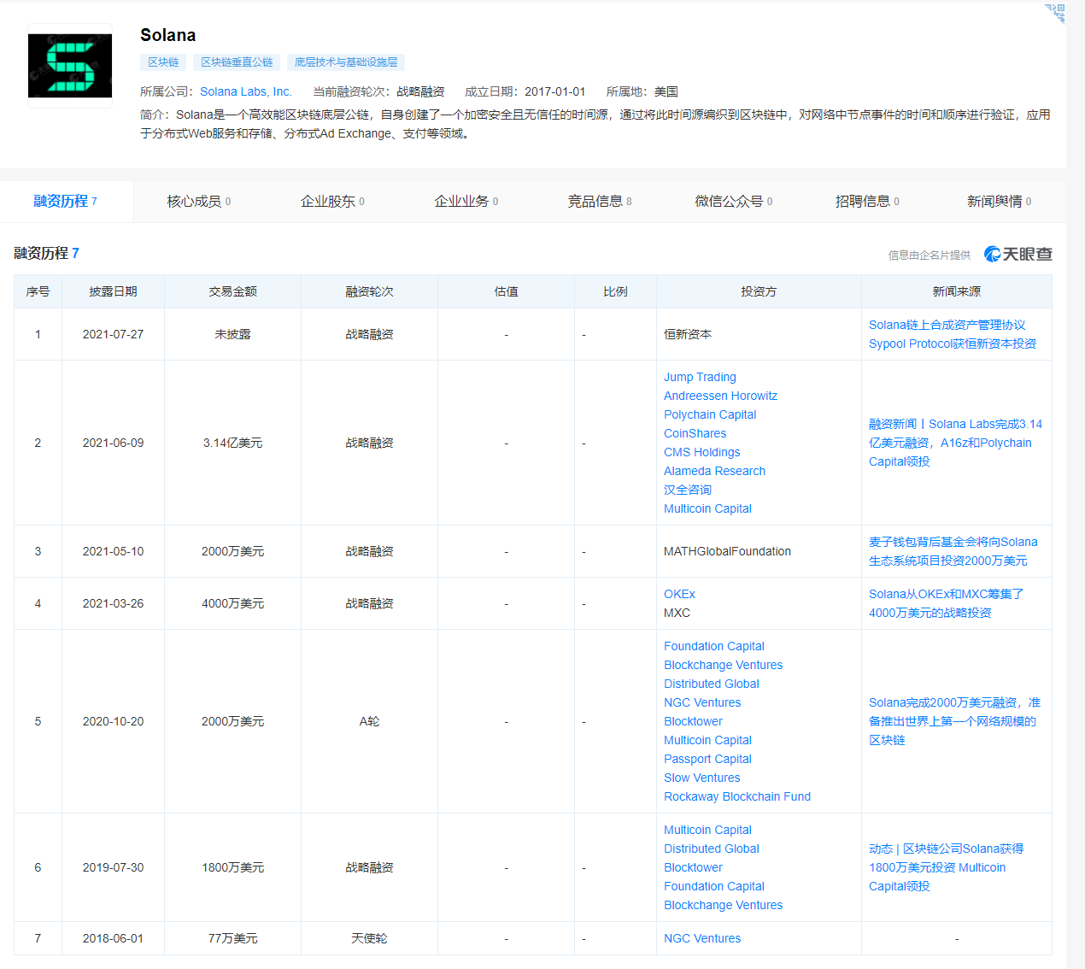Image resolution: width=1085 pixels, height=969 pixels.
Task: Open Andreessen Horowitz investor link
Action: 720,396
